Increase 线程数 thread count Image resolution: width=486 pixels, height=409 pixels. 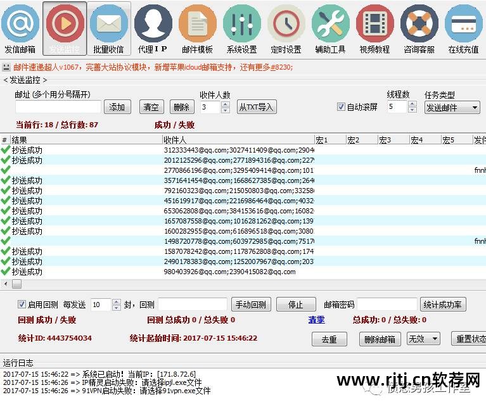412,104
